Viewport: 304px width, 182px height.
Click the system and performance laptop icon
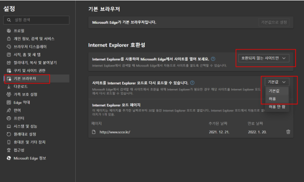click(x=9, y=126)
